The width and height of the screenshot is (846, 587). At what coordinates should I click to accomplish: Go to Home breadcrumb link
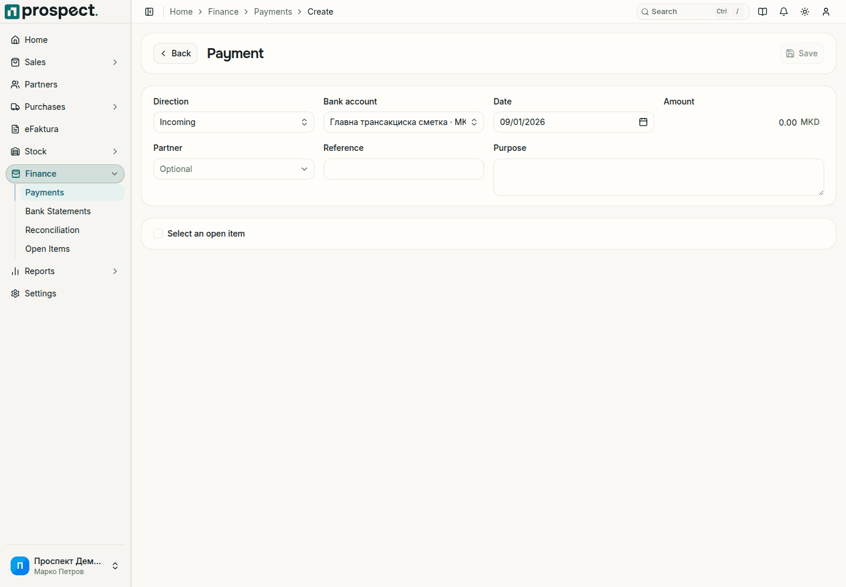point(181,12)
